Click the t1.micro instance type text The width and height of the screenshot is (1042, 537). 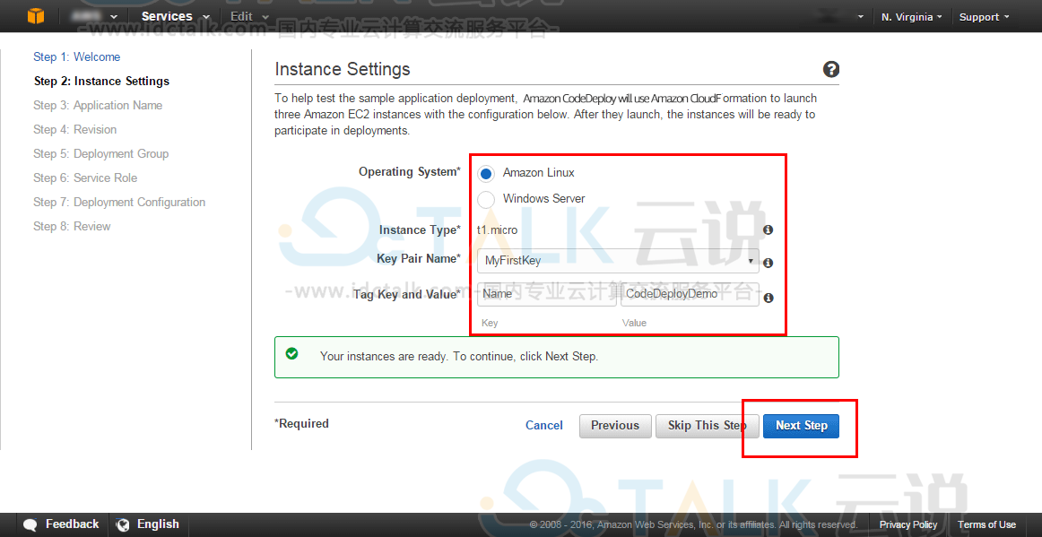click(497, 230)
